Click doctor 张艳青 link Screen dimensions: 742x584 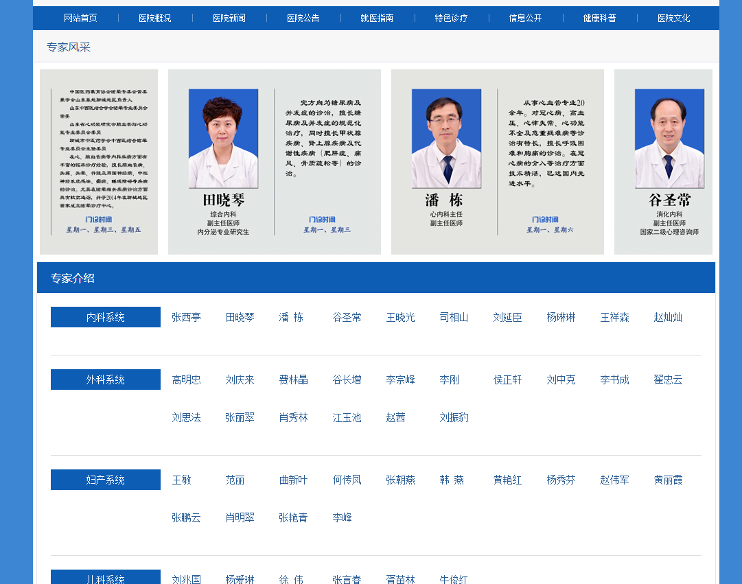pyautogui.click(x=293, y=517)
